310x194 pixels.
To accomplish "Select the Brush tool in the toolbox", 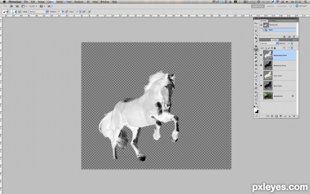I will (256, 50).
